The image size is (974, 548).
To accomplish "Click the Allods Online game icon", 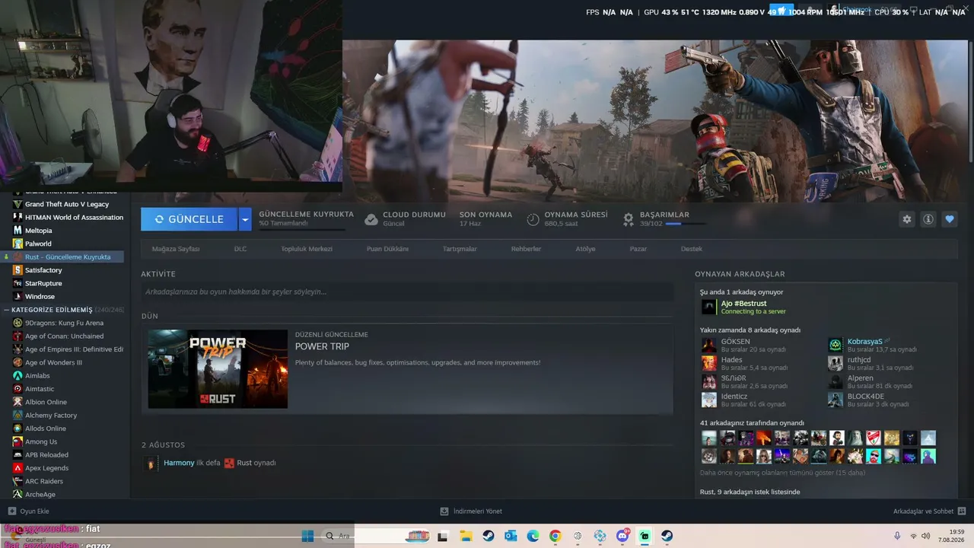I will 18,429.
